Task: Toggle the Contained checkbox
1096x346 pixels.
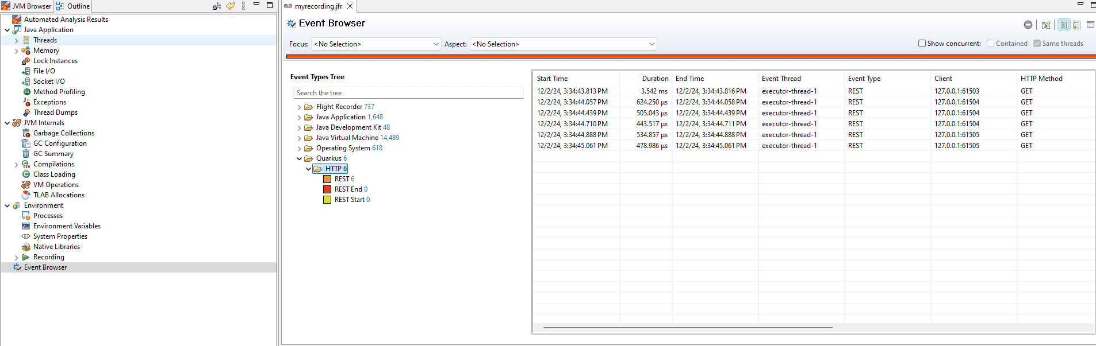Action: tap(990, 44)
